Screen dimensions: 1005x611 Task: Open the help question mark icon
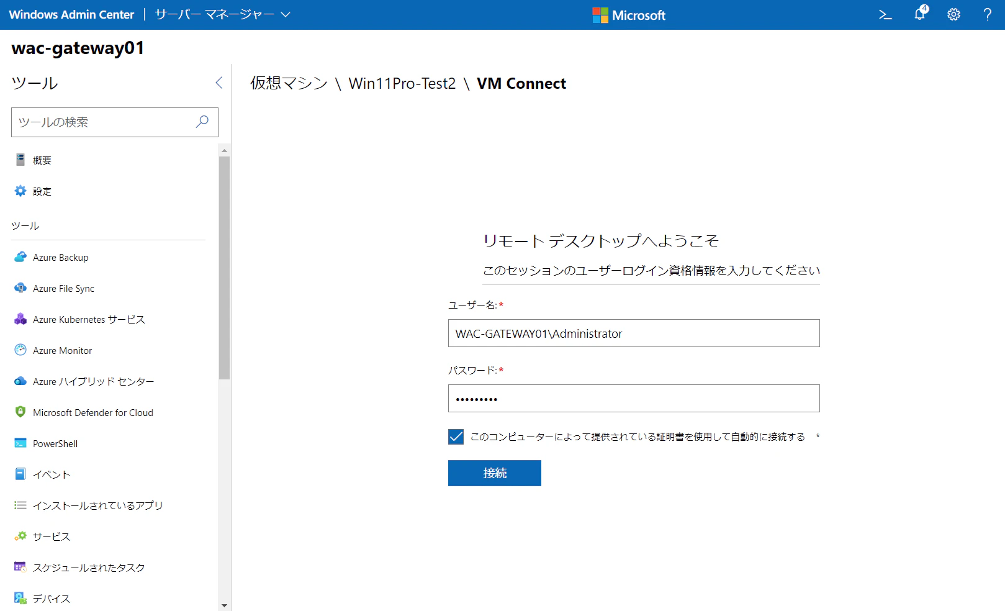987,15
